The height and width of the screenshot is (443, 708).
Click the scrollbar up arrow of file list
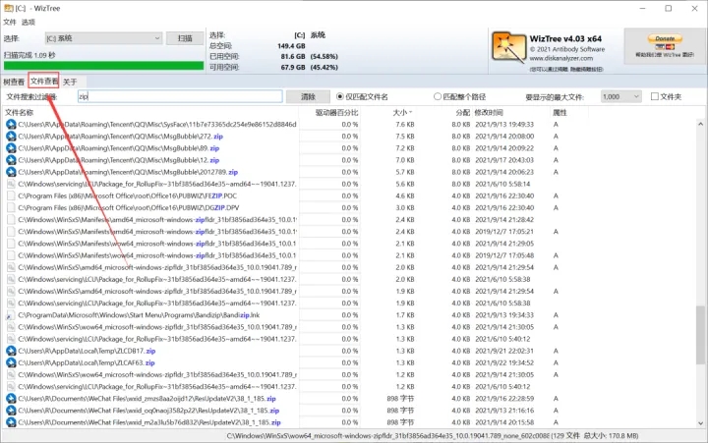700,124
